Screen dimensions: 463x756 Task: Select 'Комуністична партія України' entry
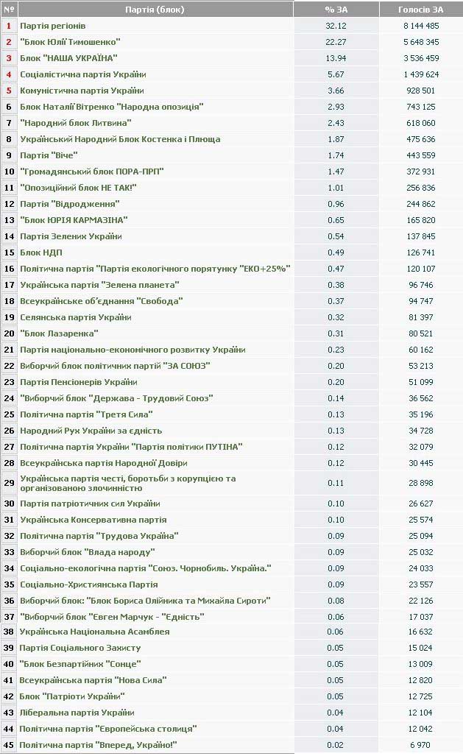(82, 91)
